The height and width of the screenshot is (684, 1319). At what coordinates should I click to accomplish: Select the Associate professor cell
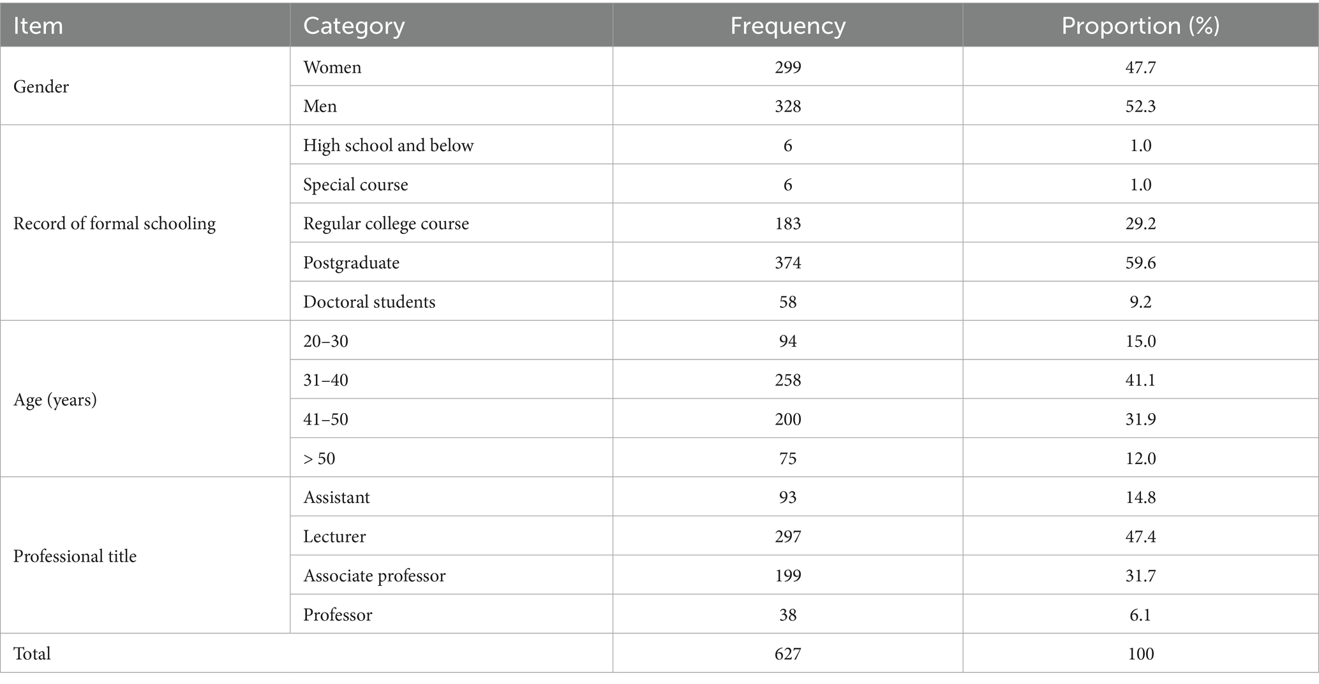374,576
